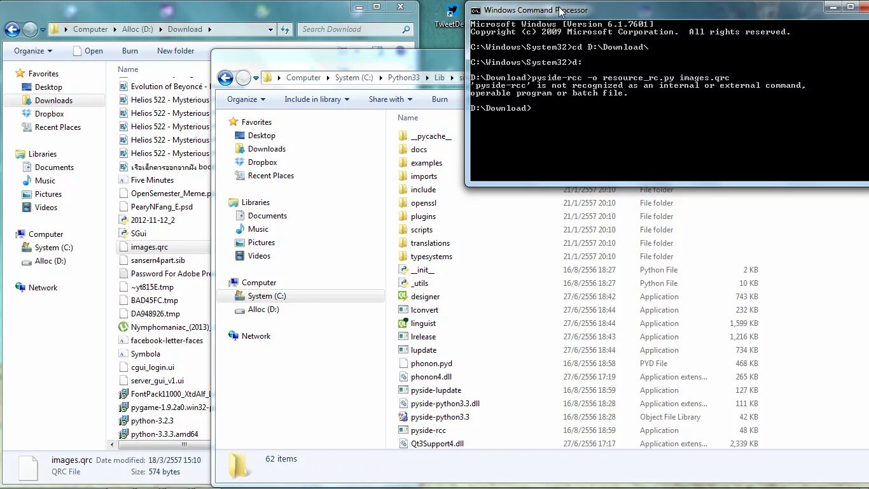
Task: Open Organize dropdown in Lib window
Action: [x=246, y=99]
